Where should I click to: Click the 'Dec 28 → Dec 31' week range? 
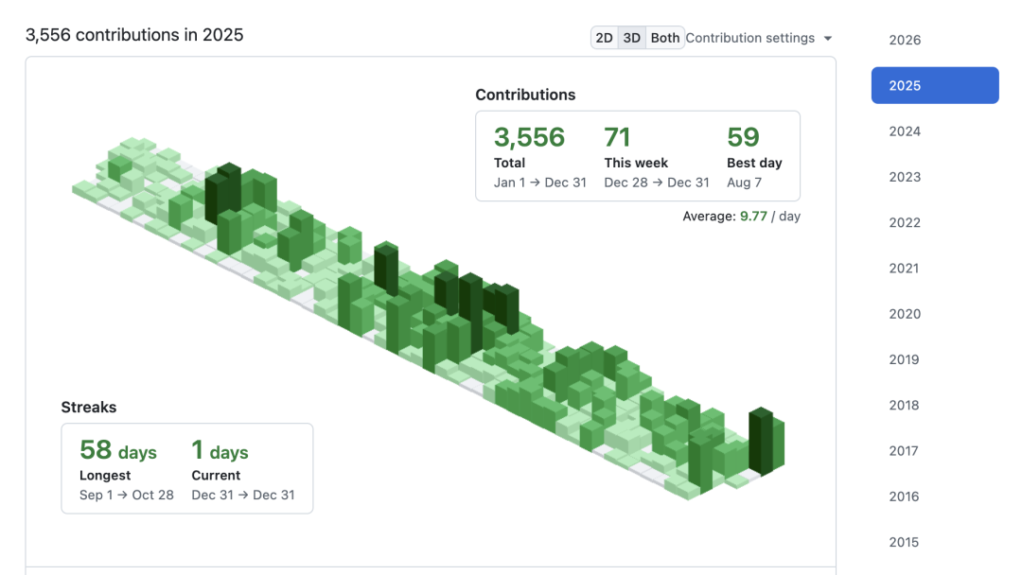click(x=657, y=183)
